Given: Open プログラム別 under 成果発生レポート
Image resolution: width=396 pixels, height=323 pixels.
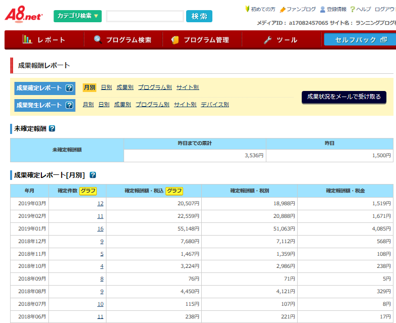Looking at the screenshot, I should pyautogui.click(x=152, y=105).
